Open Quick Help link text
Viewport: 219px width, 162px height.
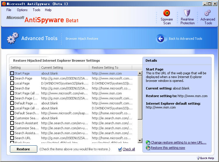[x=207, y=158]
